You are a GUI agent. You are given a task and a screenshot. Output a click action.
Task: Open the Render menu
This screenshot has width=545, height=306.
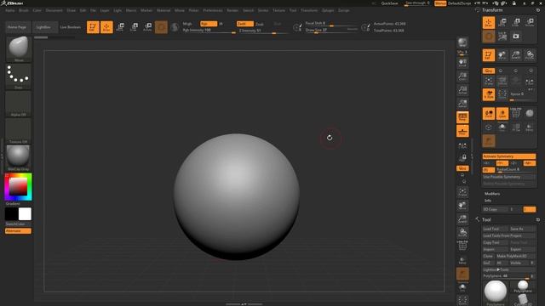point(232,10)
